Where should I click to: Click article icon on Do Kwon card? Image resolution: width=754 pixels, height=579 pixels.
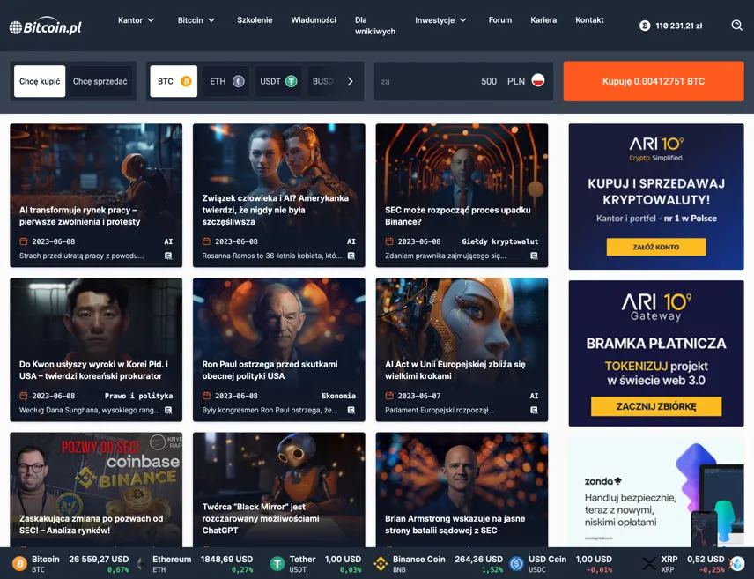click(x=168, y=410)
